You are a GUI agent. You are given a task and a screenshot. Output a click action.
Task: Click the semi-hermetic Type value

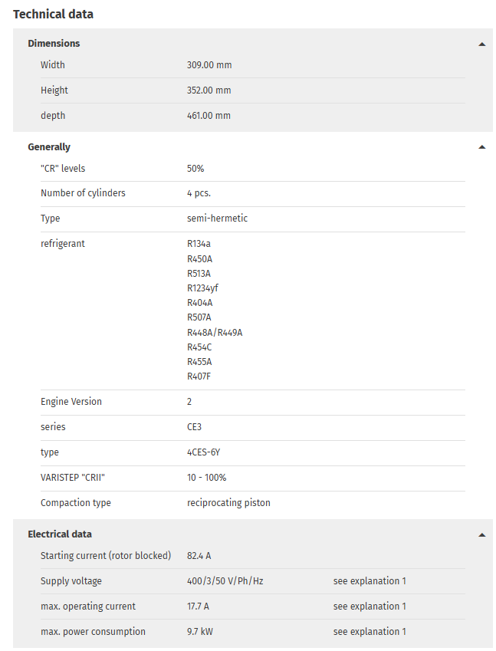(217, 218)
